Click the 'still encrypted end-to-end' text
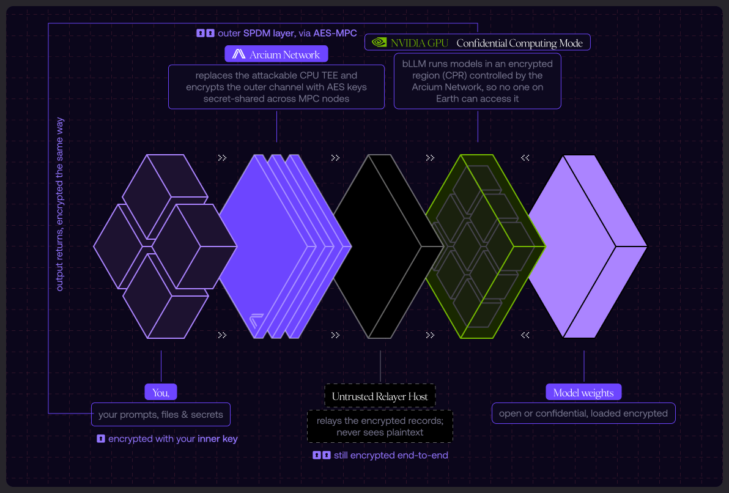729x493 pixels. pyautogui.click(x=391, y=455)
